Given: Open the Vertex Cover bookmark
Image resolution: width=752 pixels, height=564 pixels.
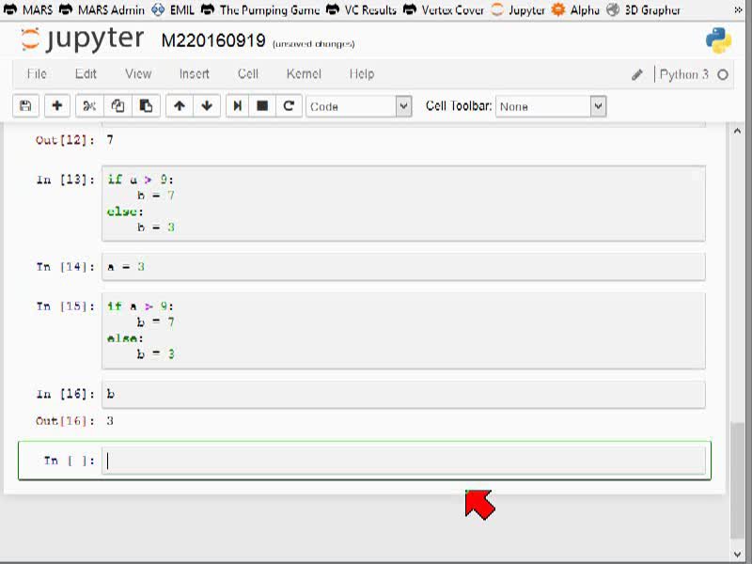Looking at the screenshot, I should (x=443, y=9).
